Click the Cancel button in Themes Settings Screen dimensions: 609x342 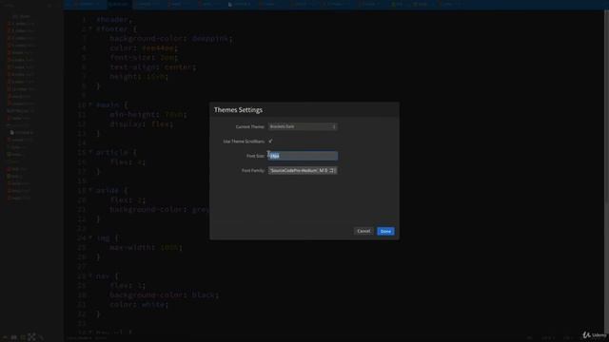tap(363, 231)
